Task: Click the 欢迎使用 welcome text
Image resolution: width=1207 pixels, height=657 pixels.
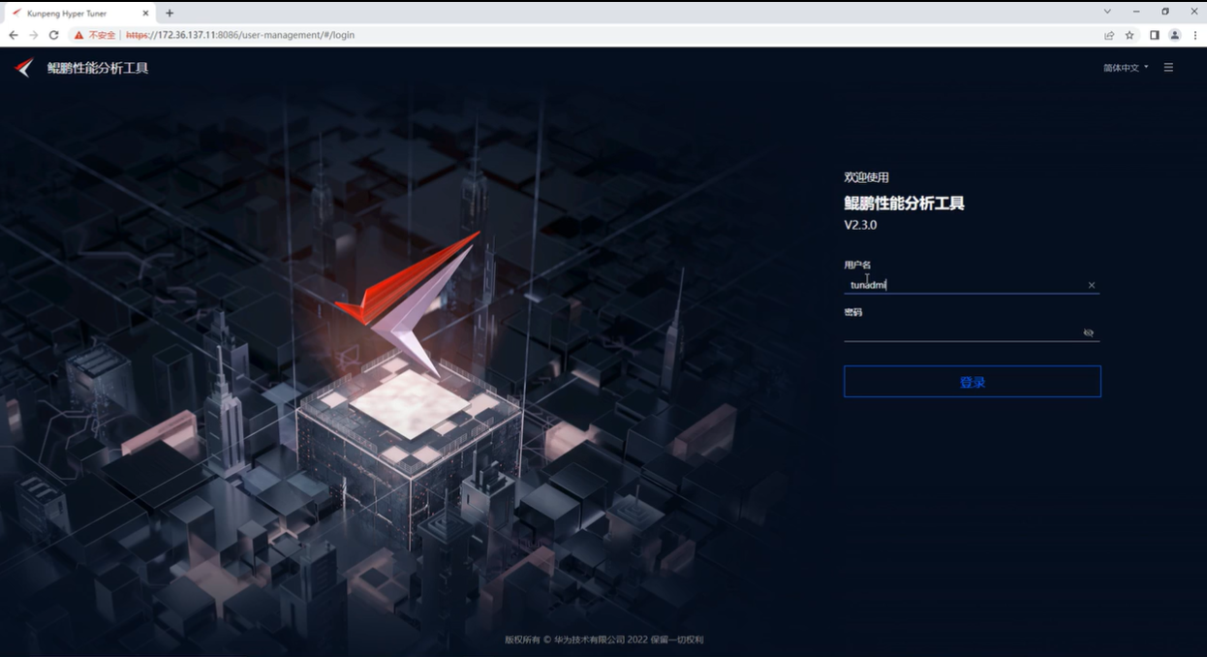Action: click(x=866, y=177)
